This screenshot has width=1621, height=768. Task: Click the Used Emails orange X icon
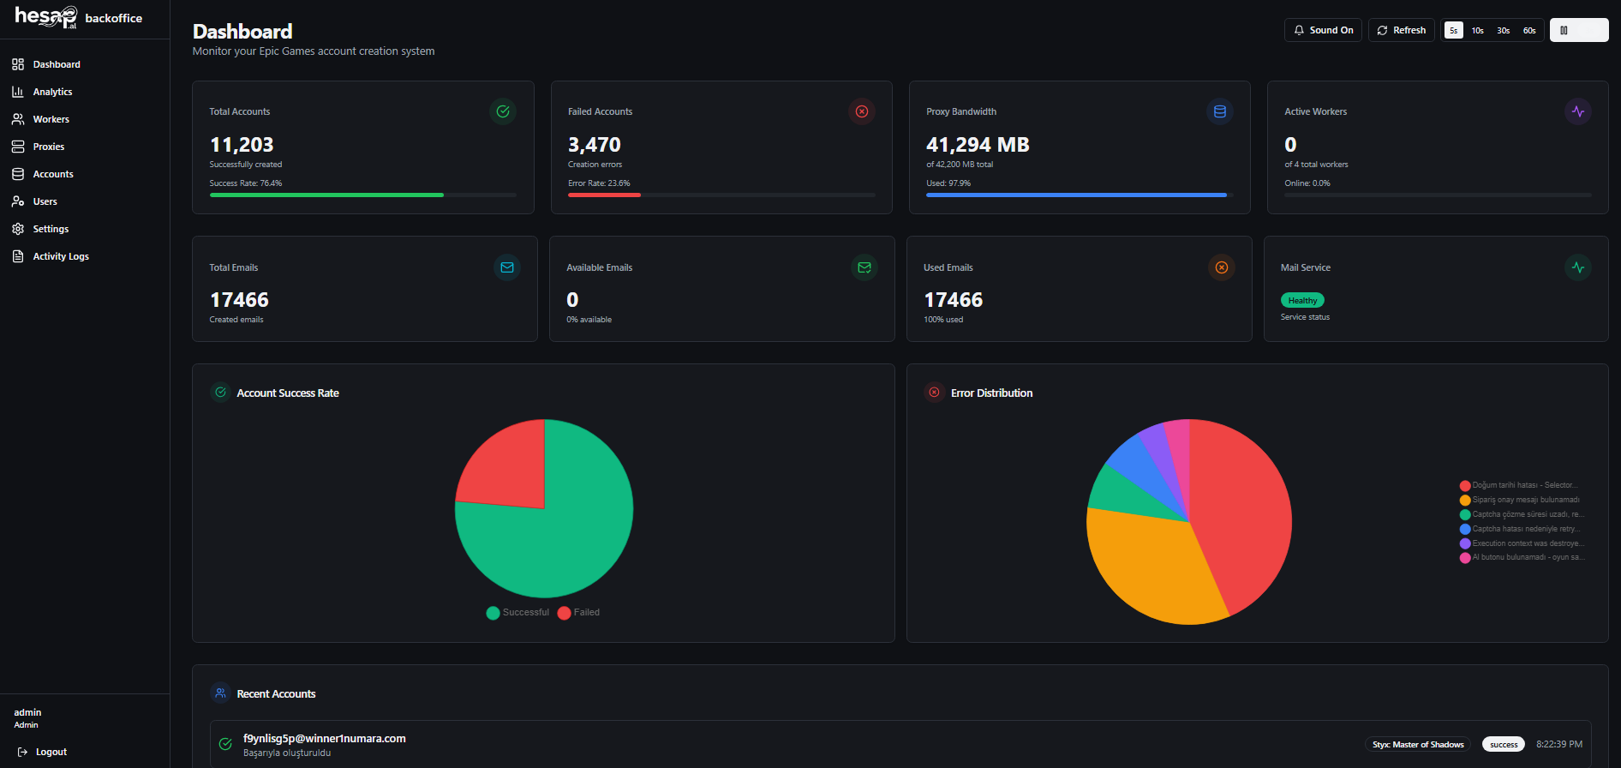coord(1222,267)
